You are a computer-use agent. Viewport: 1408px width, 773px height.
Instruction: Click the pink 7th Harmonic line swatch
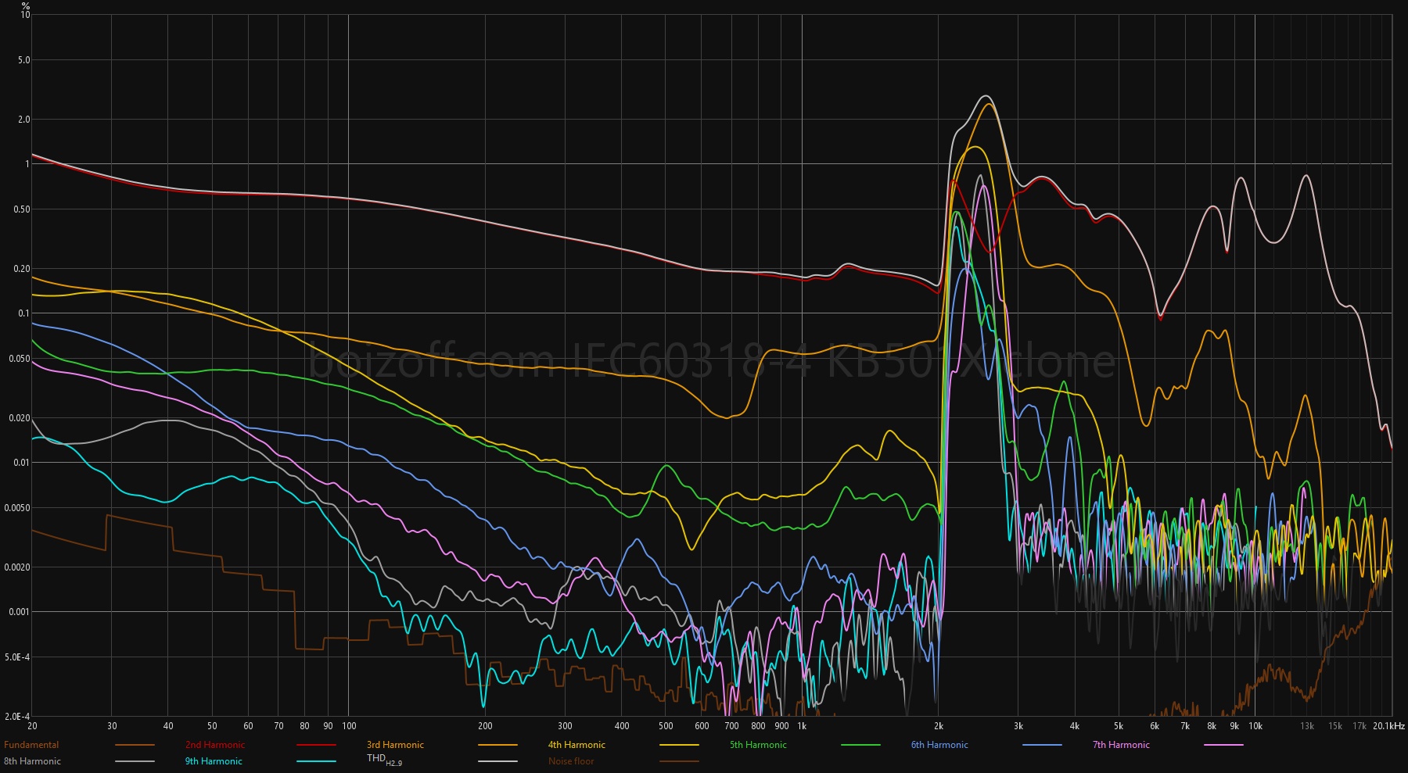click(x=1223, y=746)
